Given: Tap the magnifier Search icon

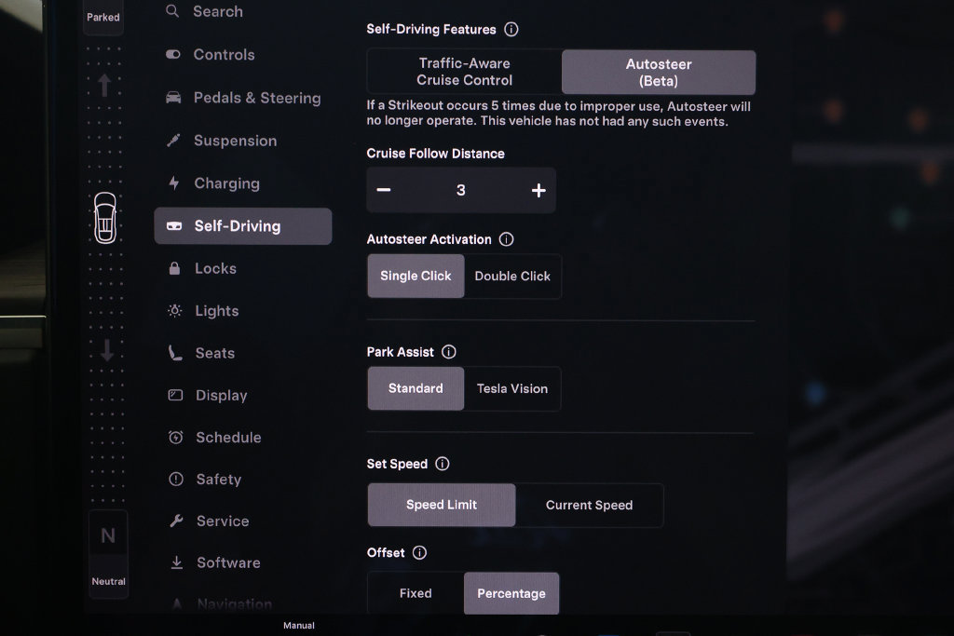Looking at the screenshot, I should click(172, 11).
